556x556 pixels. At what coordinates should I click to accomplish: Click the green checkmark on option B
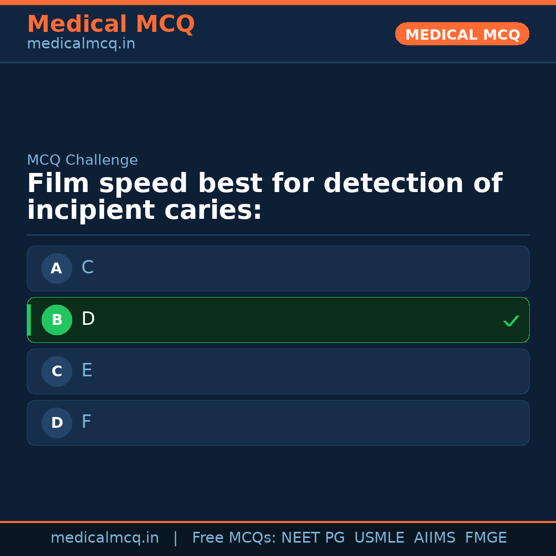(x=511, y=320)
